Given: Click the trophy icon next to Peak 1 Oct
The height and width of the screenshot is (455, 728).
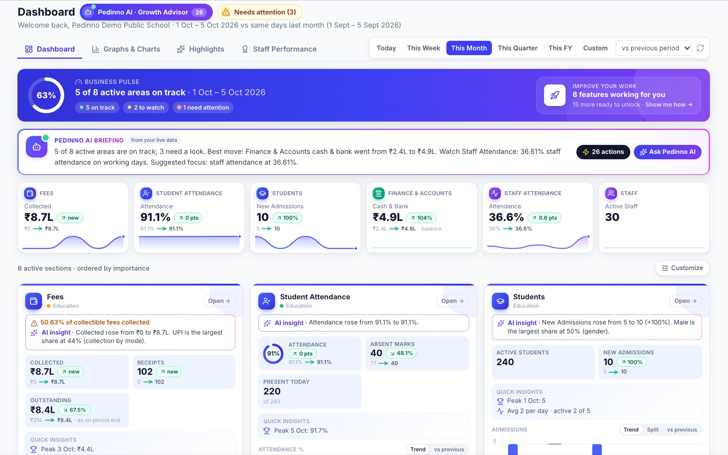Looking at the screenshot, I should [x=500, y=401].
